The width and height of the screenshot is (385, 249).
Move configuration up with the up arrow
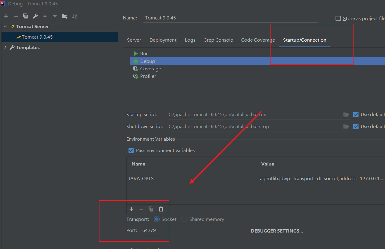click(45, 16)
